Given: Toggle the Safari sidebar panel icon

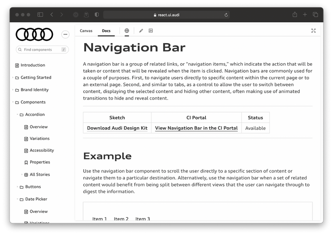Looking at the screenshot, I should [x=40, y=15].
